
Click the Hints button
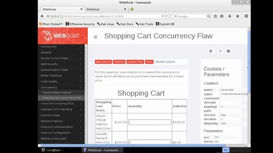pyautogui.click(x=149, y=62)
